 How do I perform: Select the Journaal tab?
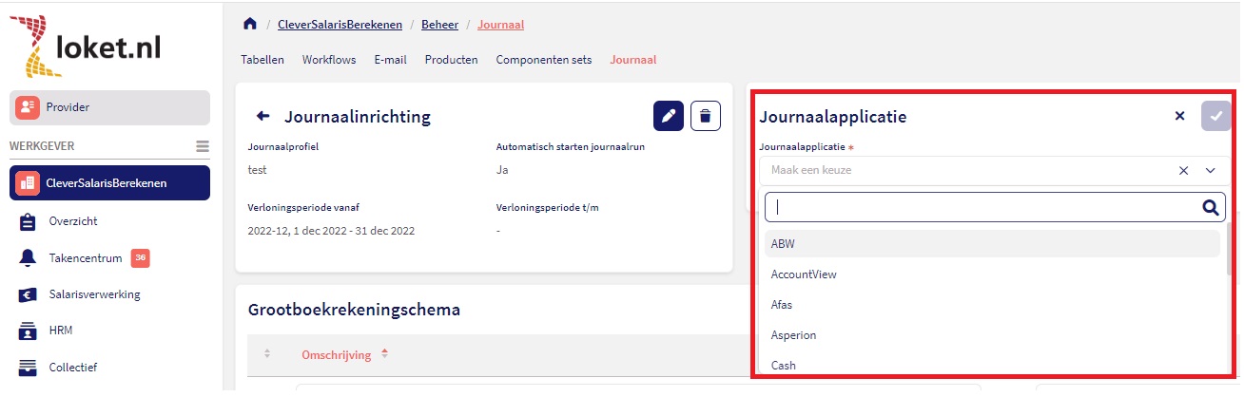pyautogui.click(x=633, y=60)
